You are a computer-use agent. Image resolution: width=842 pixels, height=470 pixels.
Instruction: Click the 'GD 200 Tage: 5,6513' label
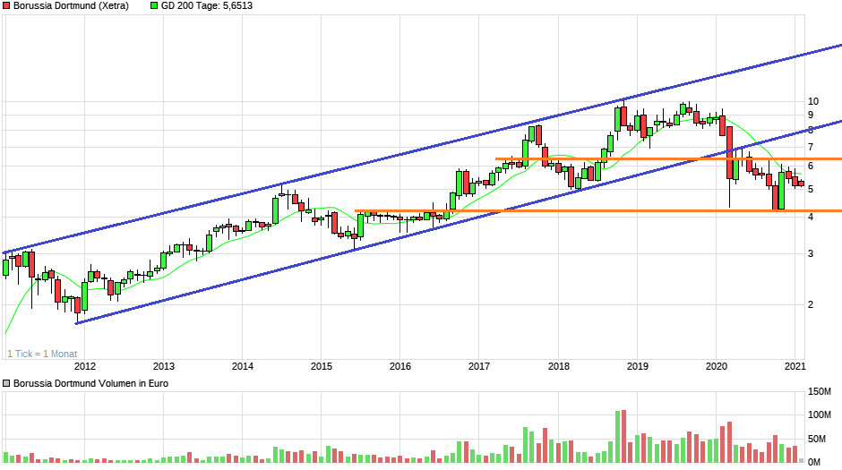(207, 6)
